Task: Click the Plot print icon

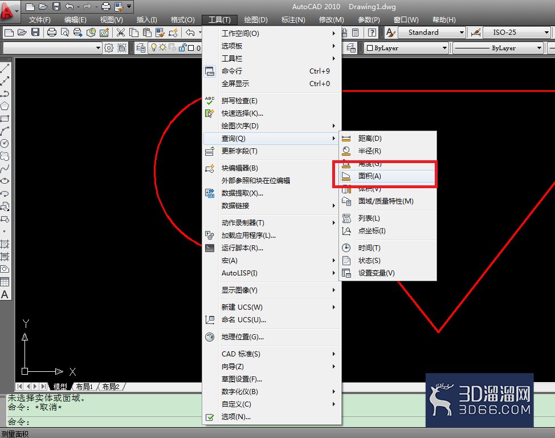Action: (x=52, y=33)
